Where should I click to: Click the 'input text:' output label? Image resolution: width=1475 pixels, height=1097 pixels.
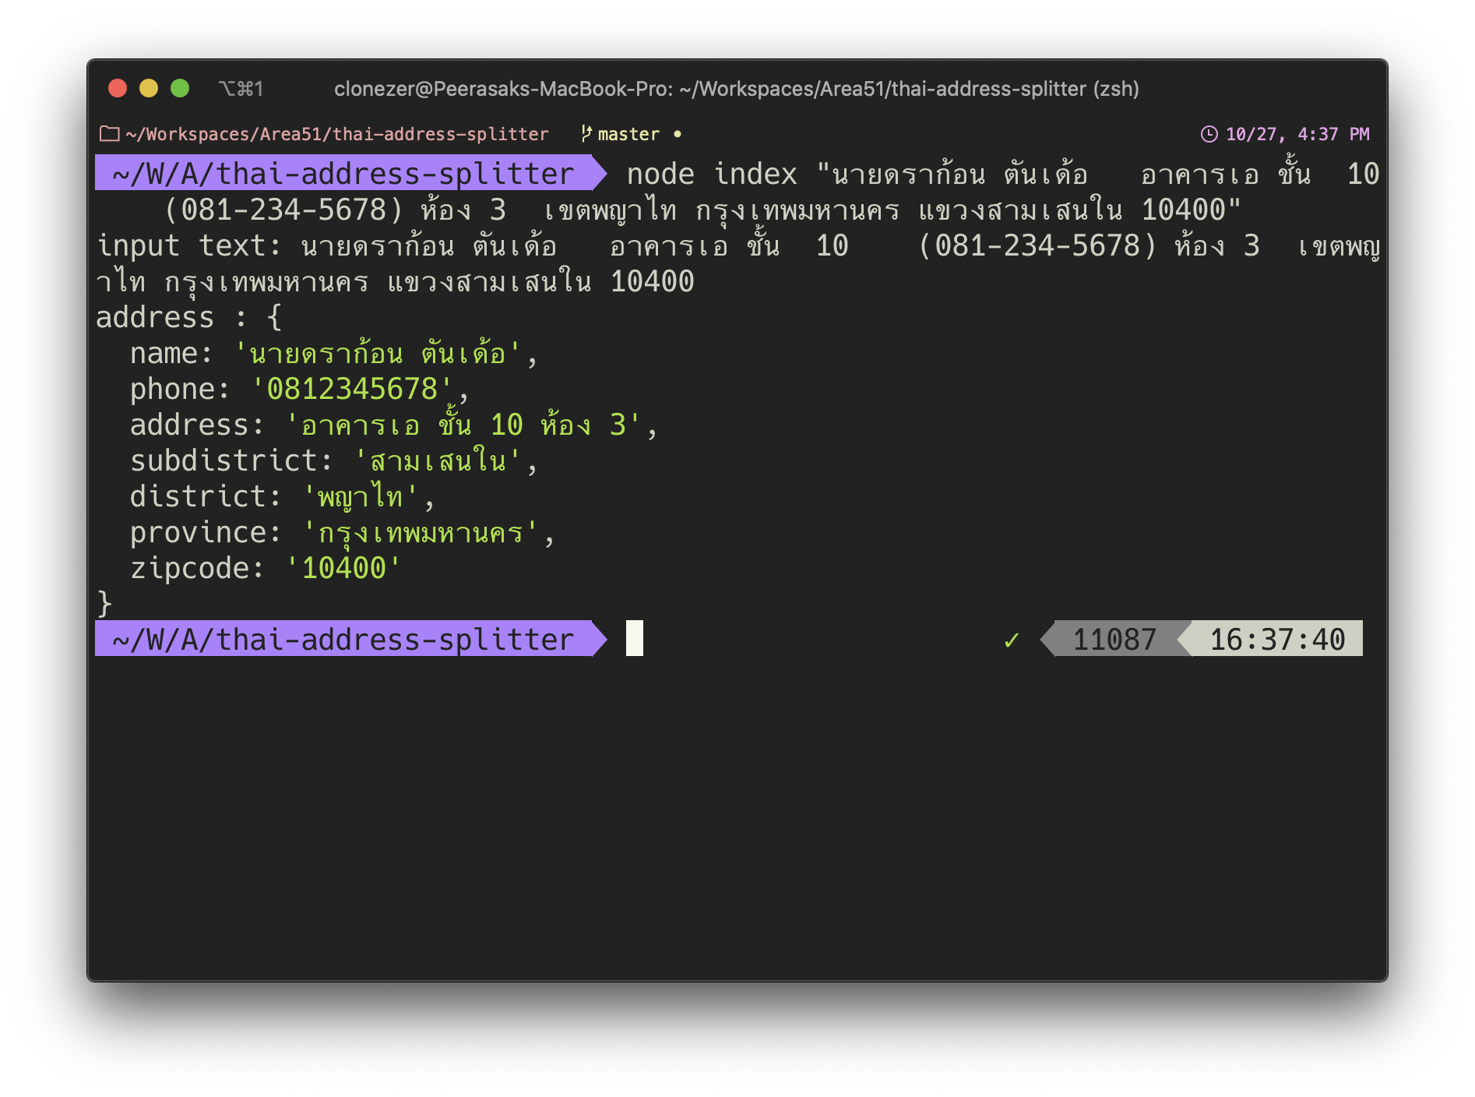[189, 245]
